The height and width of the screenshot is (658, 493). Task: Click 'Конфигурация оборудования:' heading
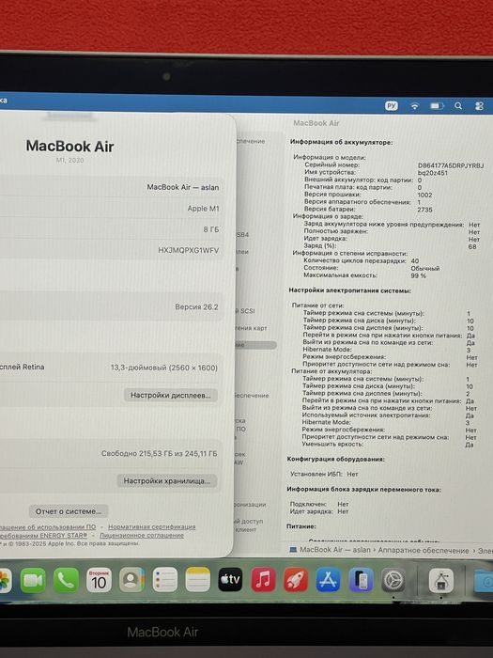click(335, 459)
